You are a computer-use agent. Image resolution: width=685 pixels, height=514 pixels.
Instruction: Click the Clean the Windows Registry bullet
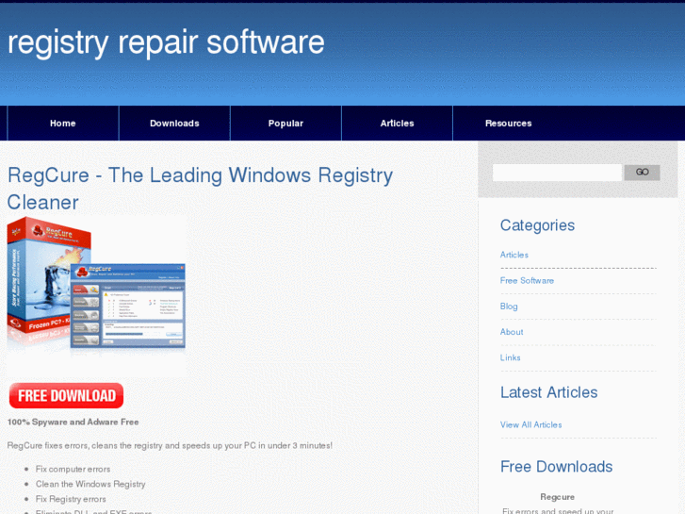click(x=90, y=484)
